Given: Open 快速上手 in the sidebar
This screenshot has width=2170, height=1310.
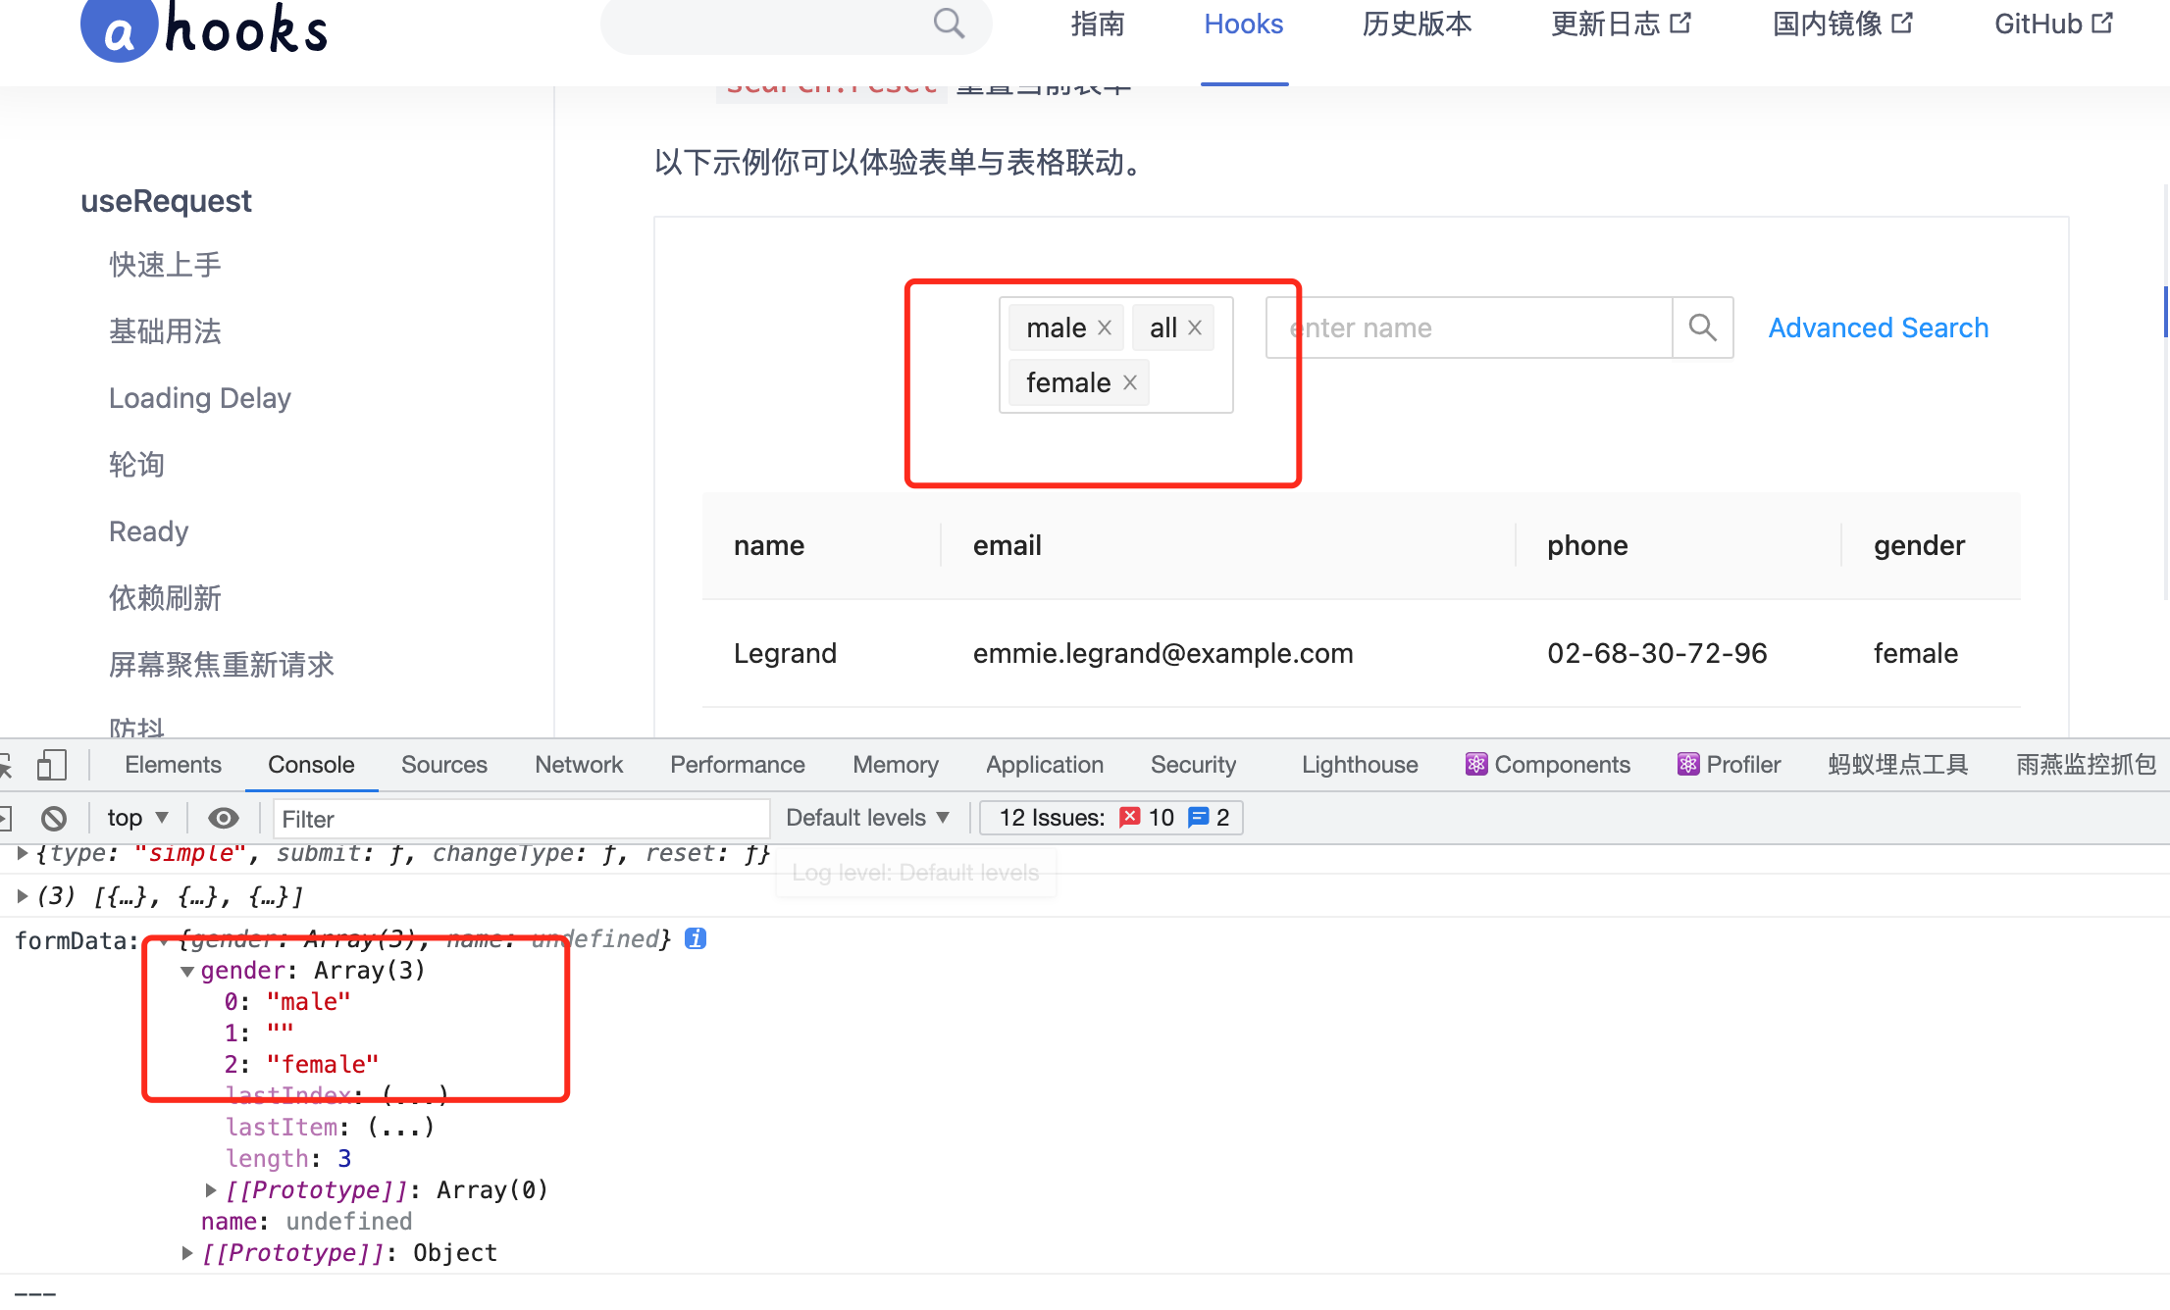Looking at the screenshot, I should [165, 265].
